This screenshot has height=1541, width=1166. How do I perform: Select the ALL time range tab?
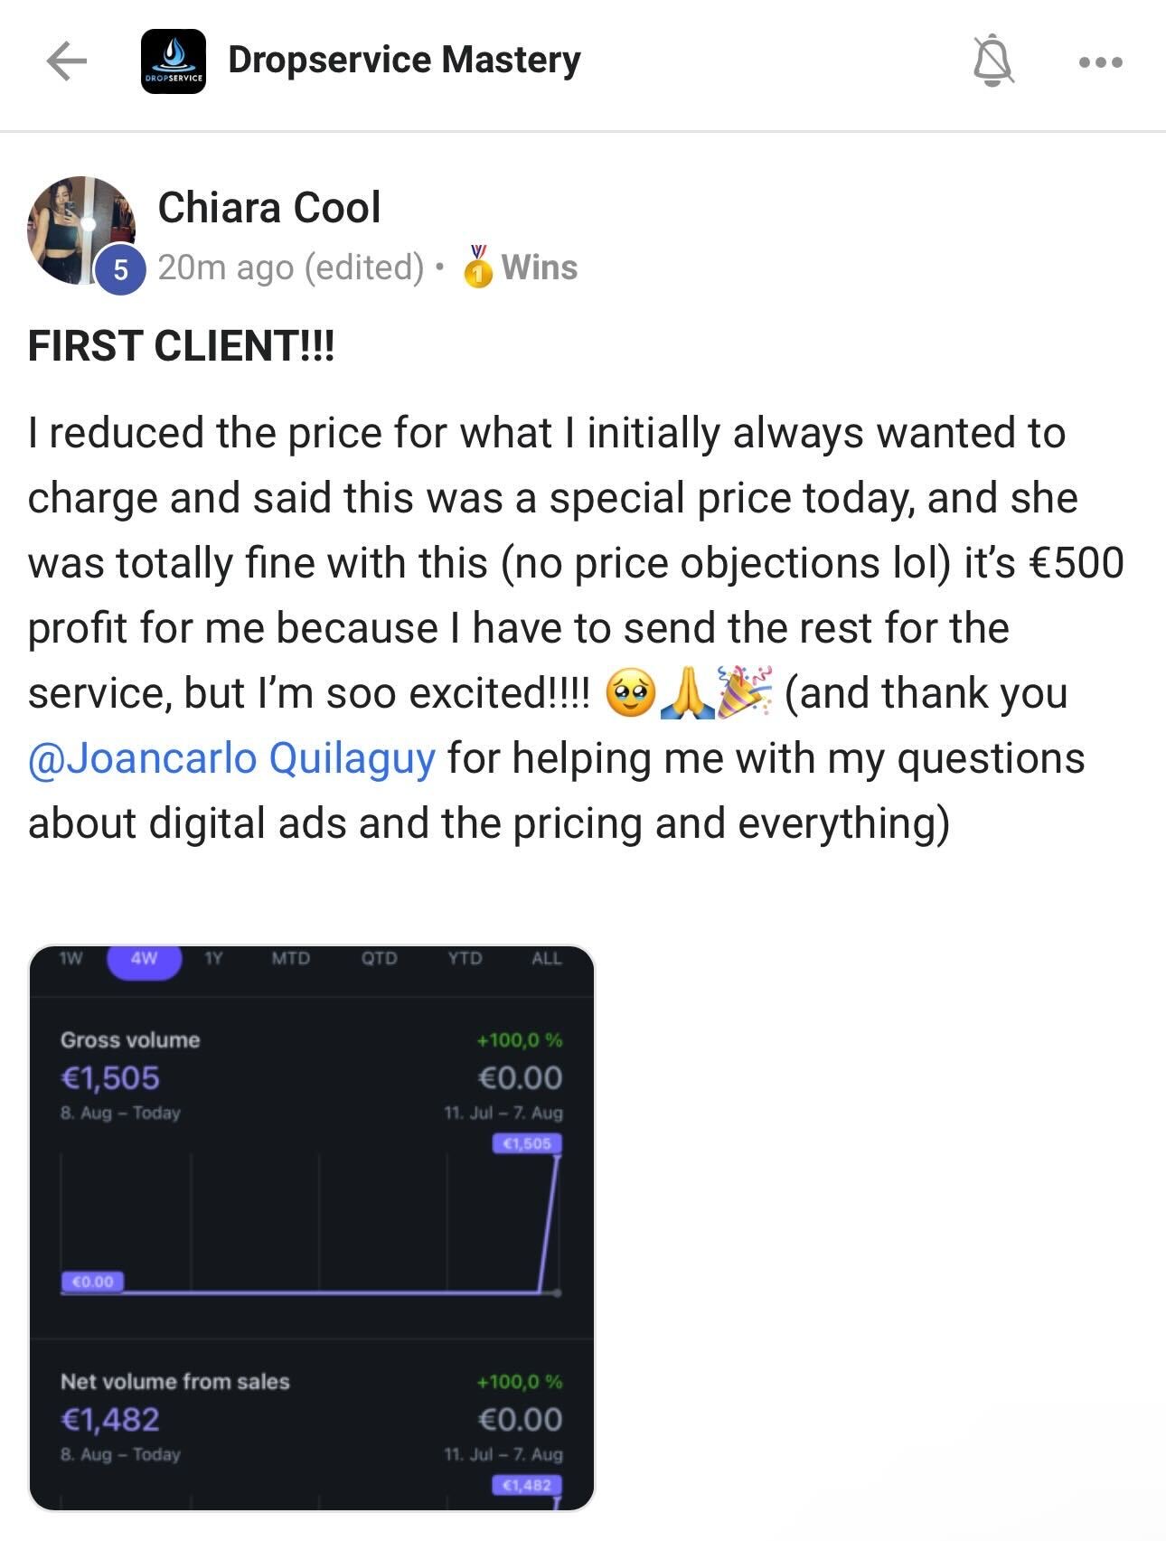547,959
